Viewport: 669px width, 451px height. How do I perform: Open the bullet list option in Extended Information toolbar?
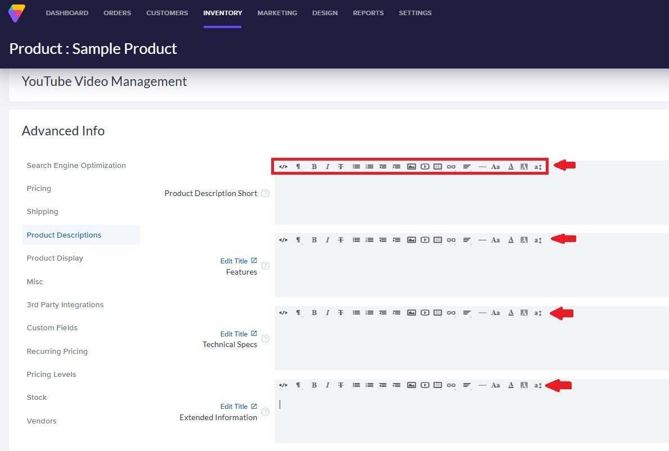coord(356,385)
